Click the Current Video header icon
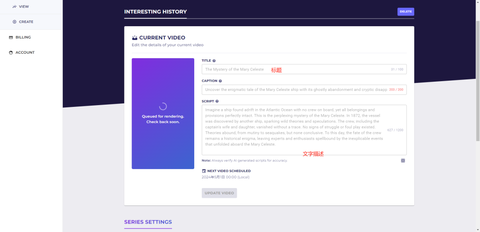Image resolution: width=480 pixels, height=232 pixels. (135, 38)
